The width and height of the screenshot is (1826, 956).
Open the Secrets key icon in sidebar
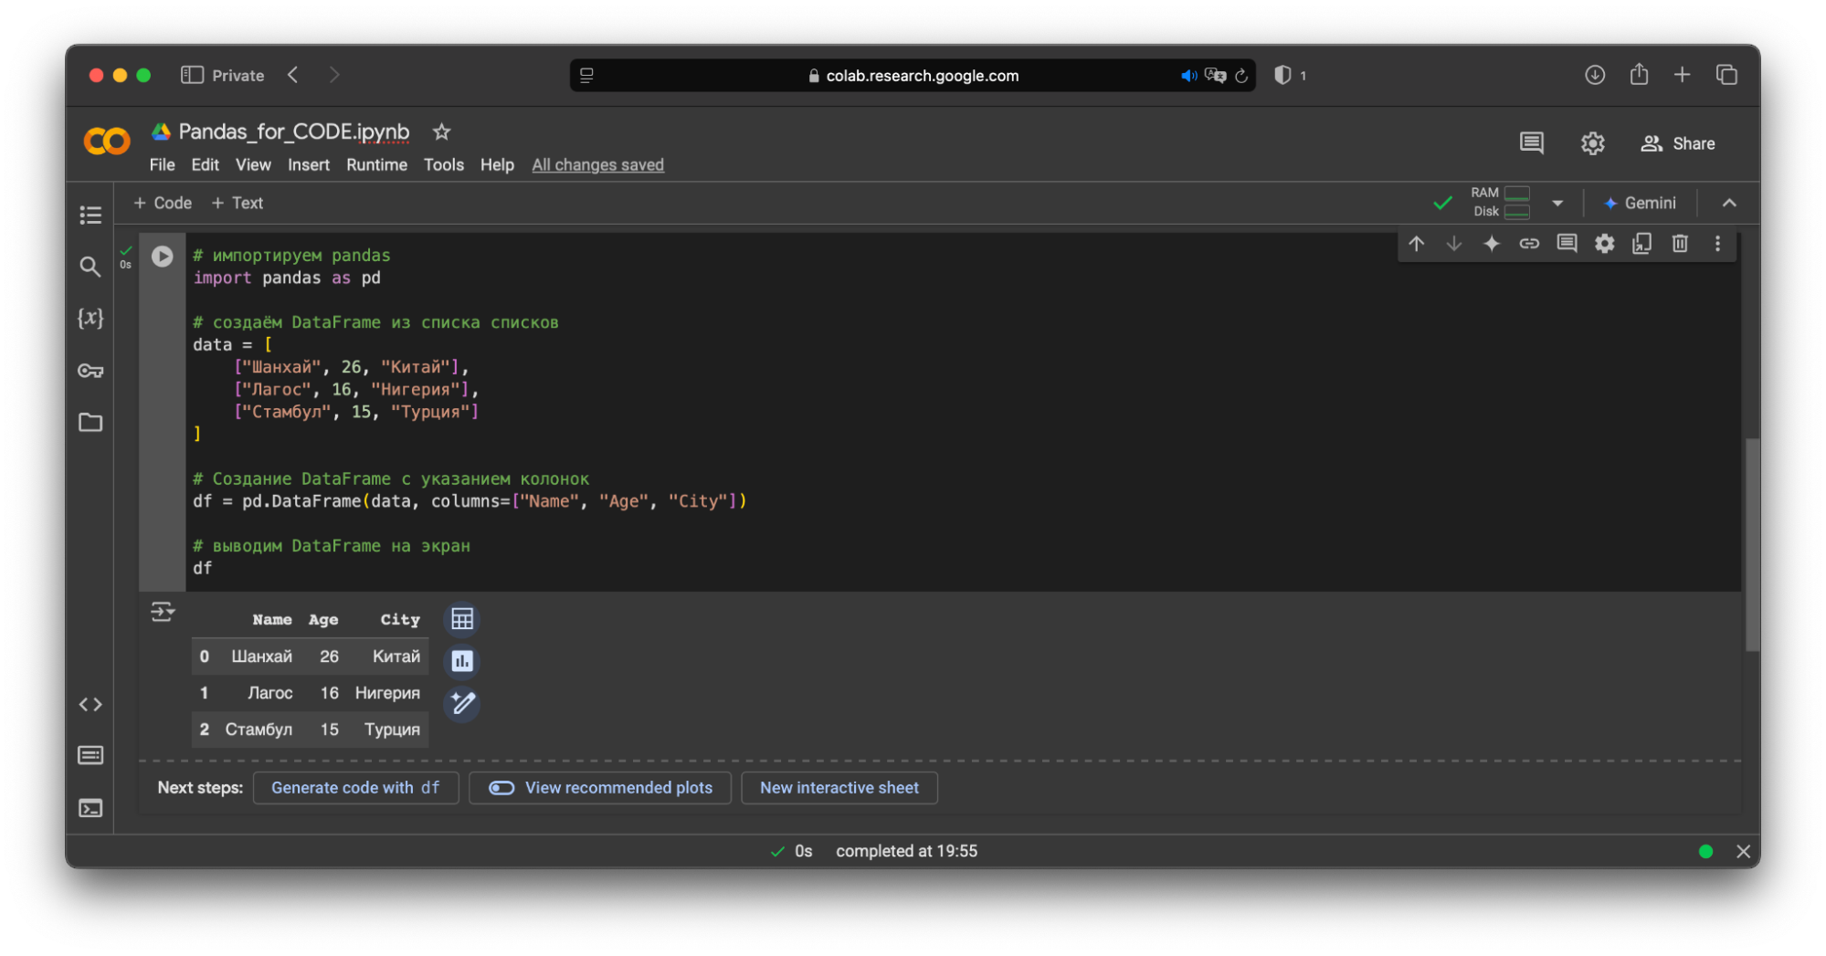tap(90, 371)
